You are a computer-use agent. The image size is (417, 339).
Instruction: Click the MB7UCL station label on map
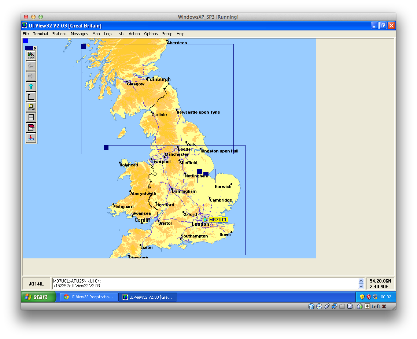pos(218,220)
